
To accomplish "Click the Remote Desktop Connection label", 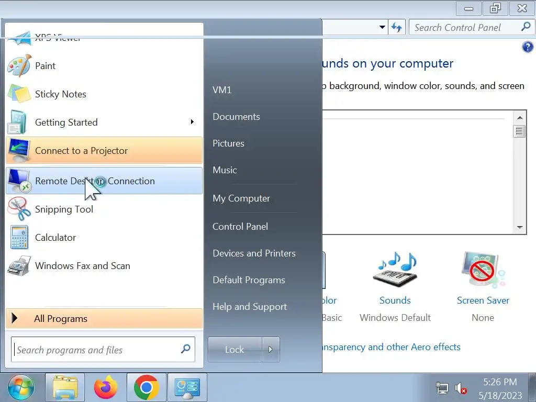I will tap(95, 181).
